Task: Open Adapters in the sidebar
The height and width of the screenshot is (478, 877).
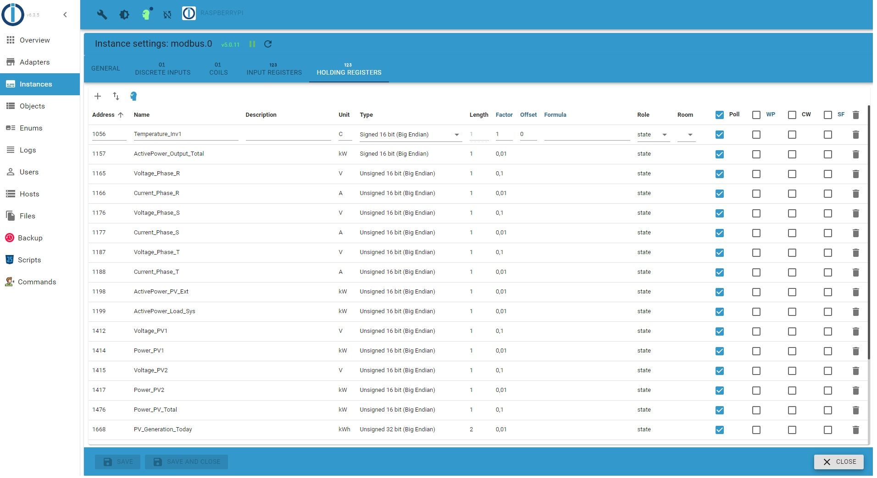Action: pyautogui.click(x=40, y=62)
